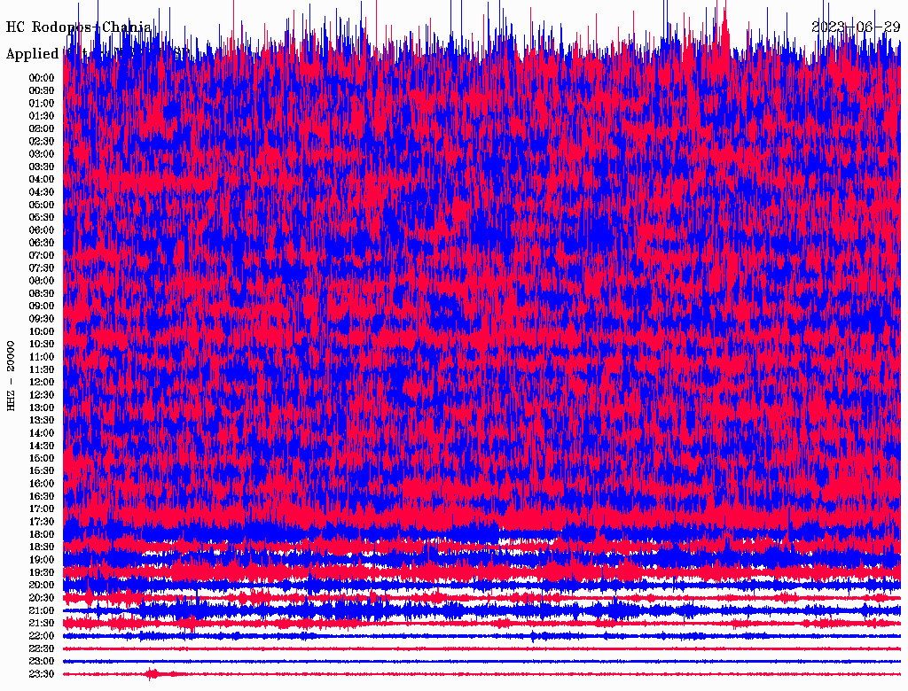The height and width of the screenshot is (691, 908).
Task: Select the 02:30 time label
Action: [x=42, y=141]
